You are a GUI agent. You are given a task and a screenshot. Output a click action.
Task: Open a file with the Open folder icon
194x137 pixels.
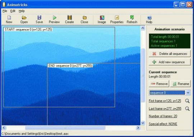(x=24, y=18)
